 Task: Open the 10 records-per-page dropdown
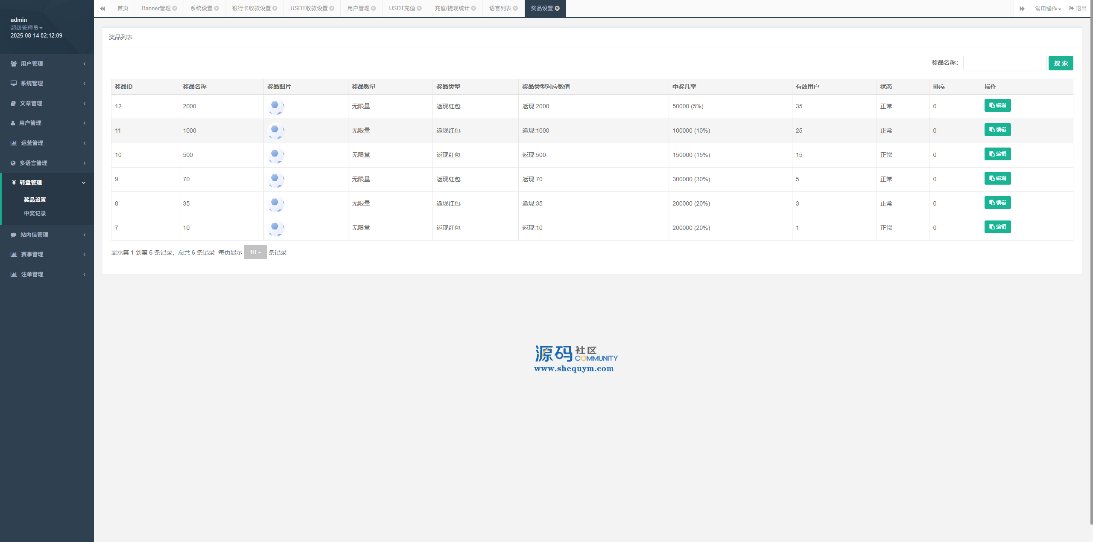255,252
